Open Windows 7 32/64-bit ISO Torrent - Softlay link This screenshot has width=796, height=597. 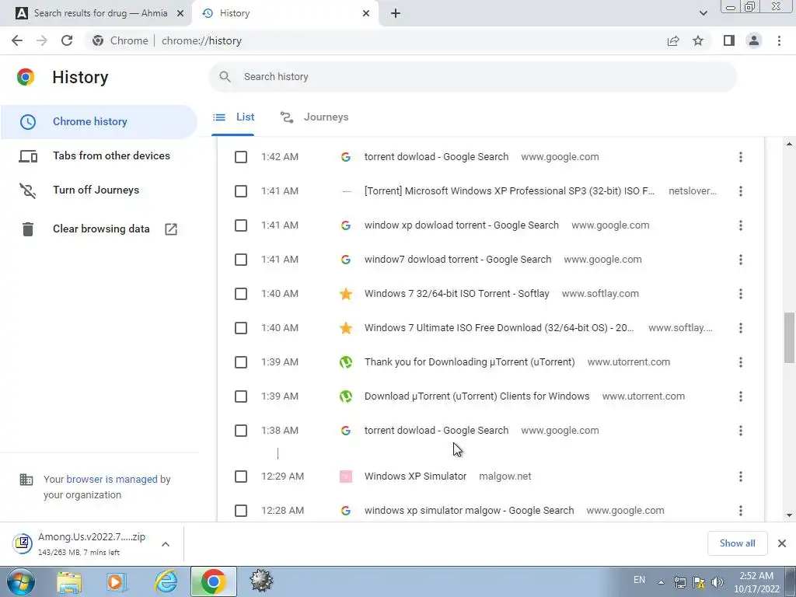[456, 293]
